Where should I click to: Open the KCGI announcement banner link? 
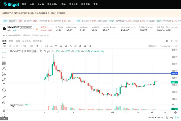27,35
